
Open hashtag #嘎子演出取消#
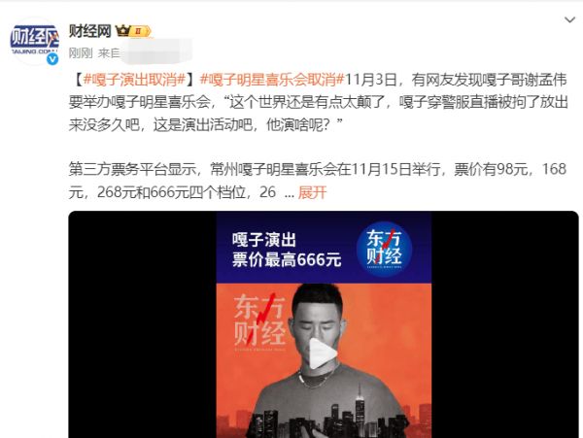pyautogui.click(x=135, y=80)
